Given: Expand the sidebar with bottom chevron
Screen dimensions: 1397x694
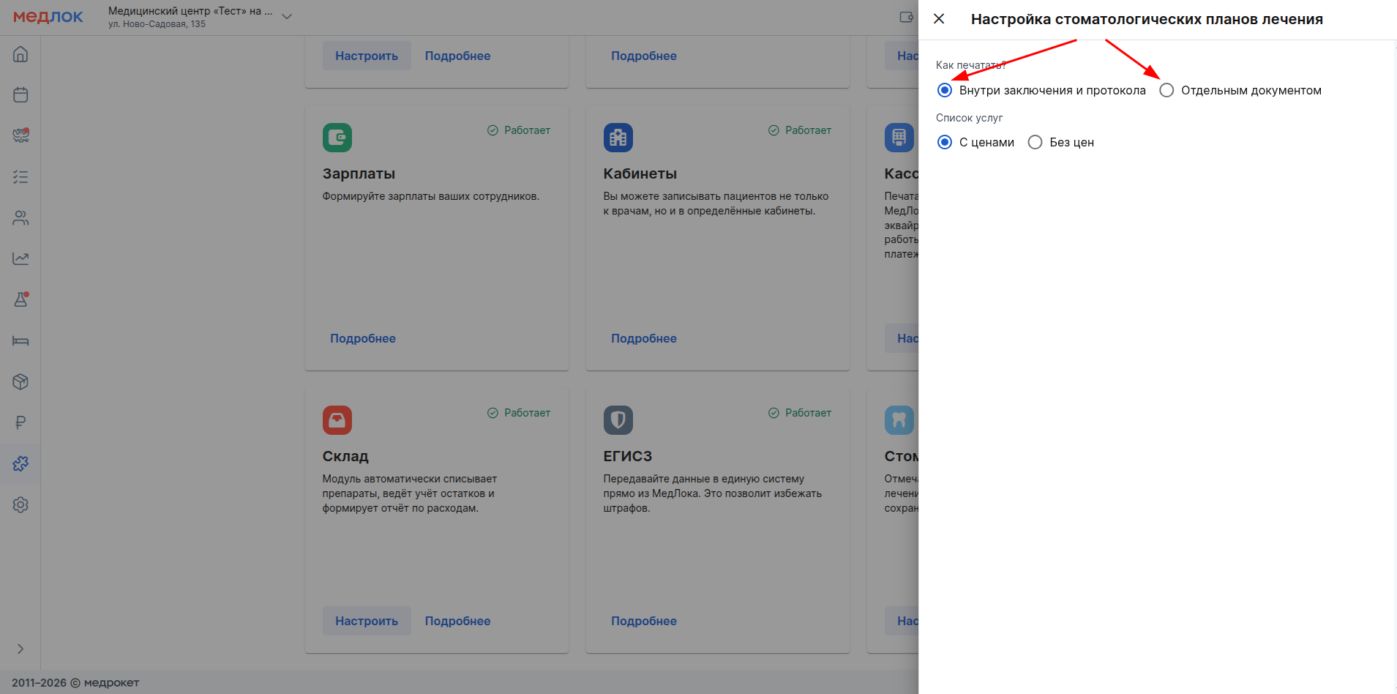Looking at the screenshot, I should click(20, 649).
